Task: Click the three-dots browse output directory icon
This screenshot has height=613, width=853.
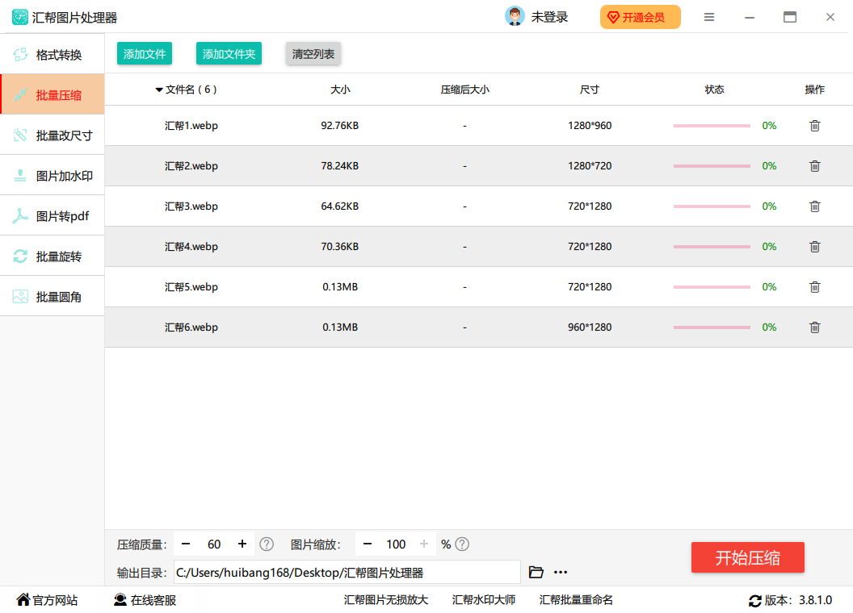Action: (x=561, y=573)
